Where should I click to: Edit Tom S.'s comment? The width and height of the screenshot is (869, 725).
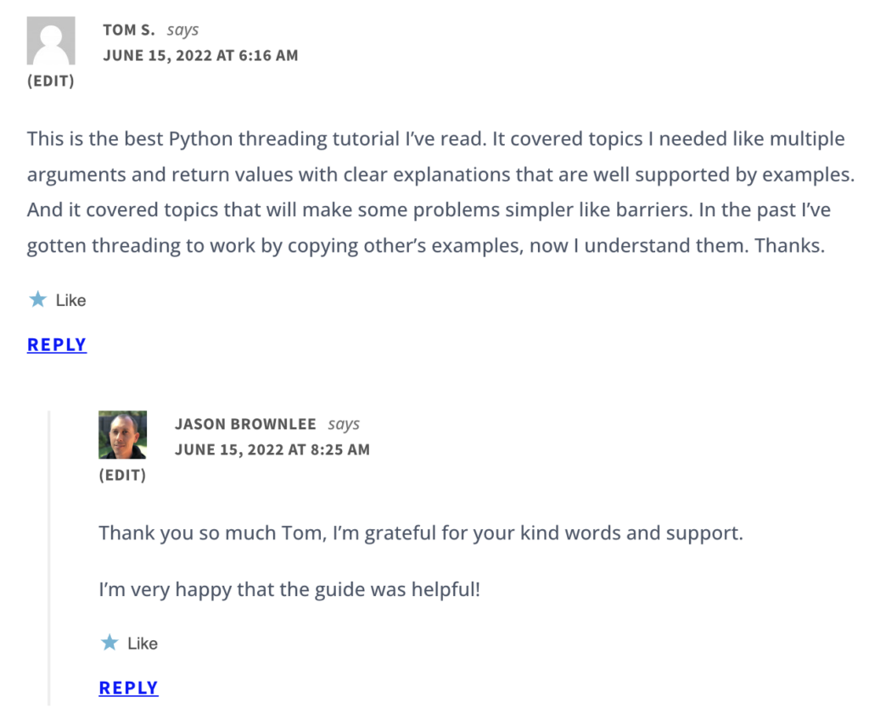click(50, 81)
